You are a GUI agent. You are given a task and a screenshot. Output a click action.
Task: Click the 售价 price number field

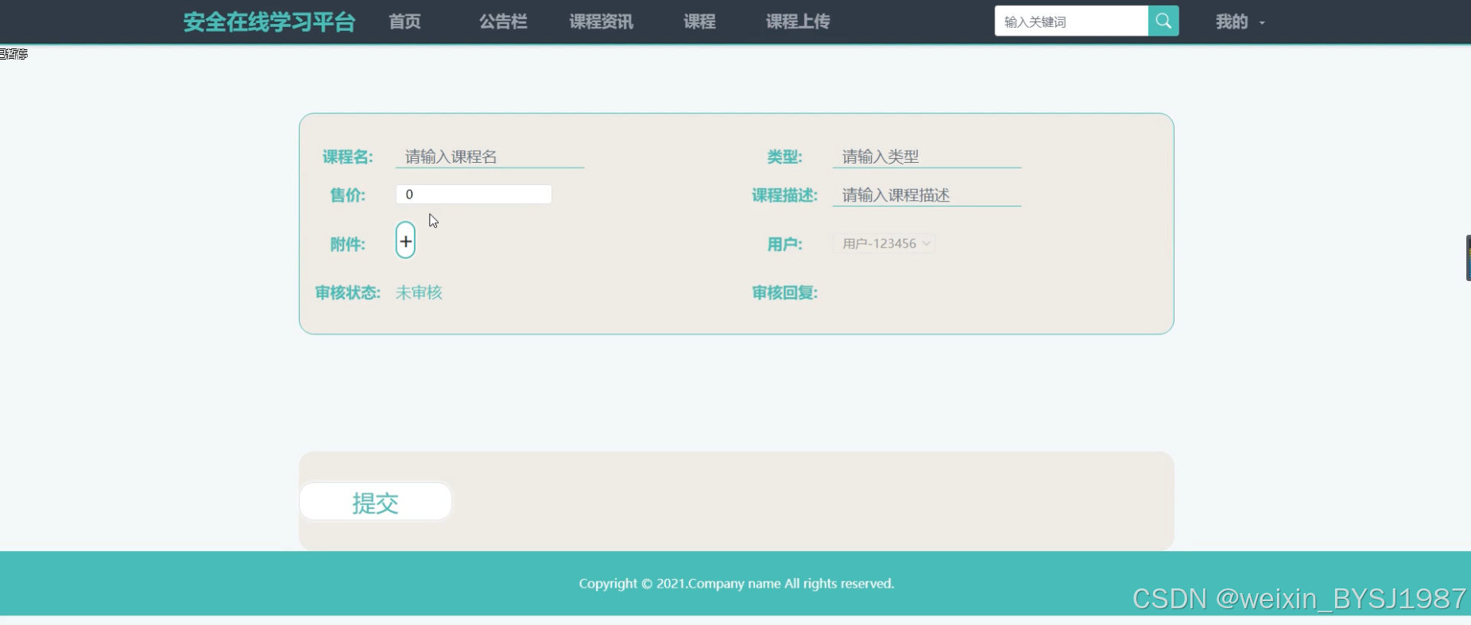click(x=474, y=195)
